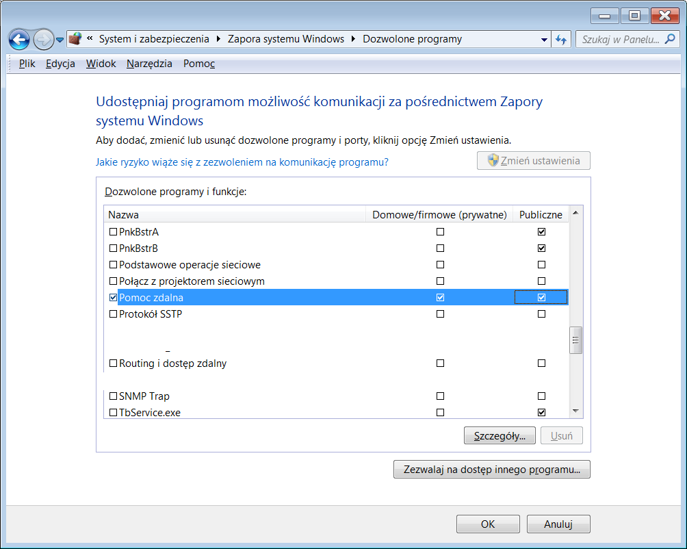
Task: Uncheck TbService.exe public network checkbox
Action: click(541, 412)
